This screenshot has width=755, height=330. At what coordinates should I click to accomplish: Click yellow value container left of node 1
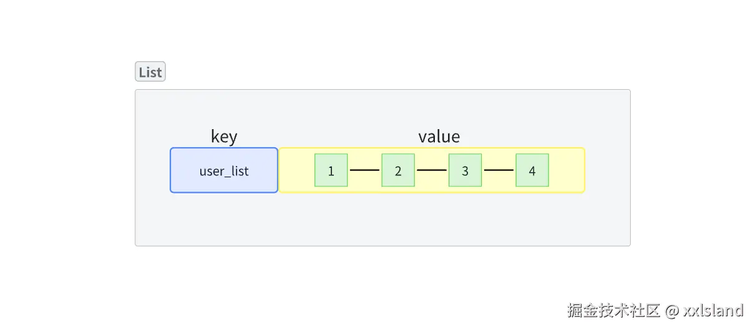point(297,170)
